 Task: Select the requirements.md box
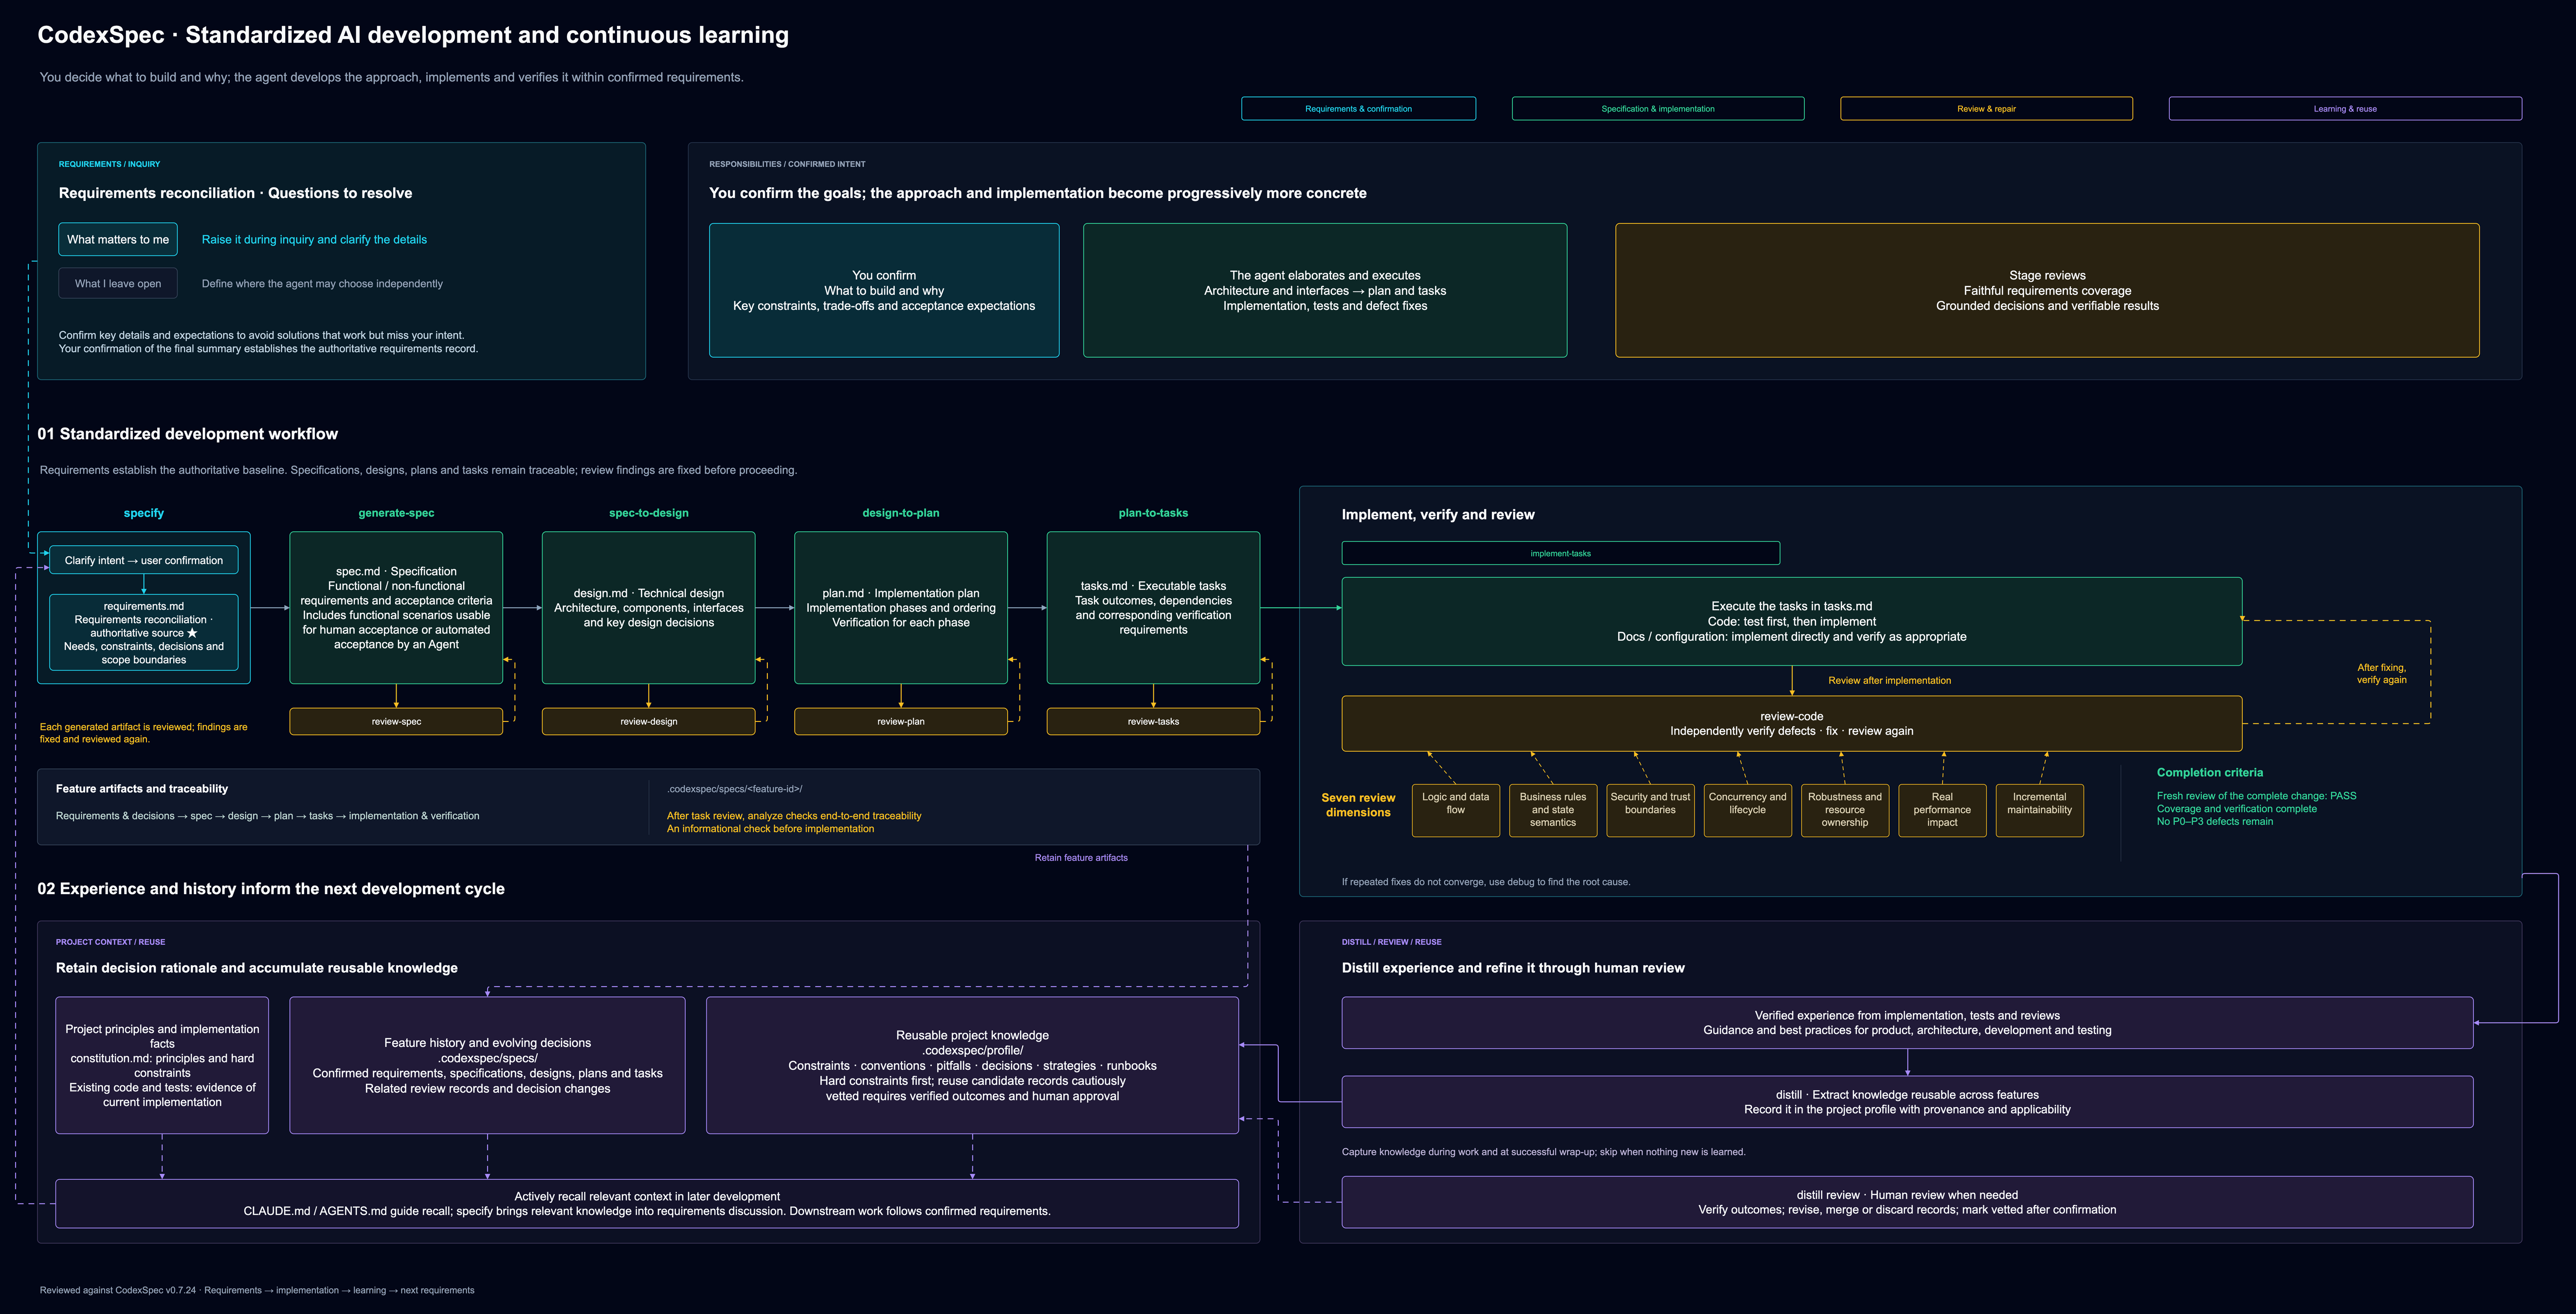click(x=144, y=632)
